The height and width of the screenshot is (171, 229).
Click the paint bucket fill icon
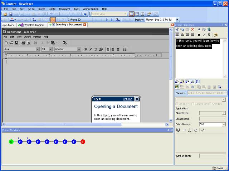click(193, 87)
